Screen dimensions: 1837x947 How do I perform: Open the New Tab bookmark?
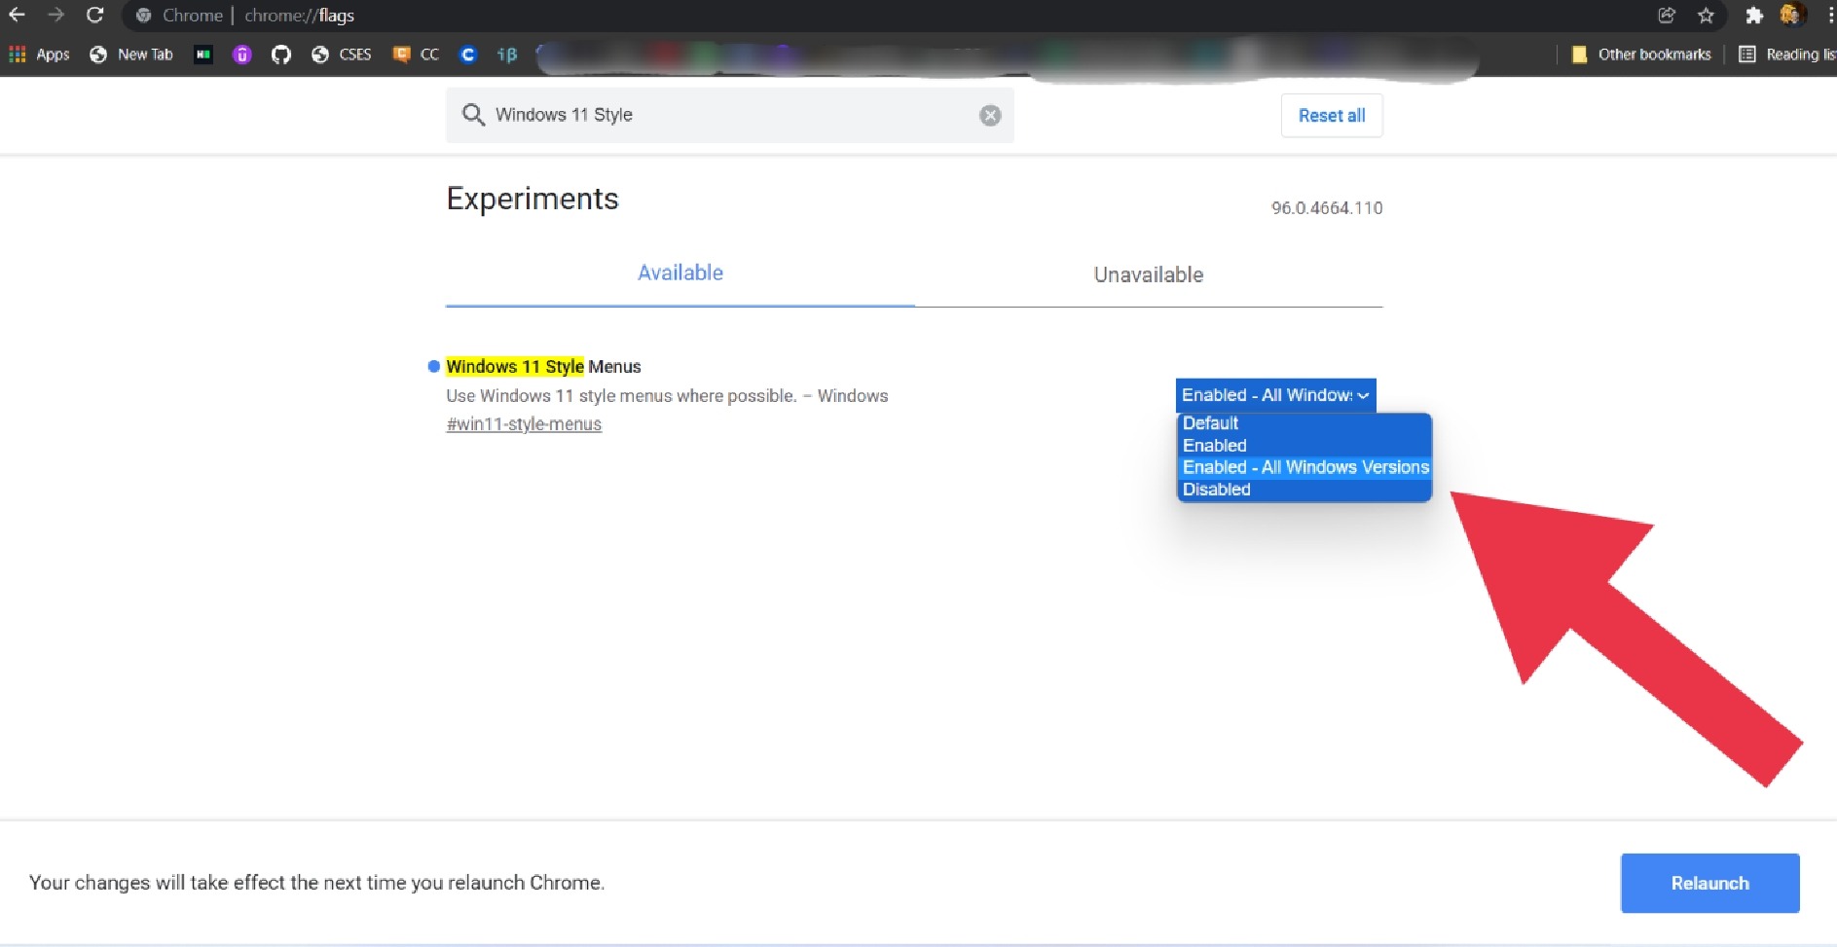tap(131, 55)
